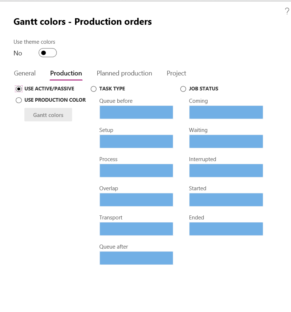Choose the Job Status radio button
The height and width of the screenshot is (312, 291).
(183, 89)
